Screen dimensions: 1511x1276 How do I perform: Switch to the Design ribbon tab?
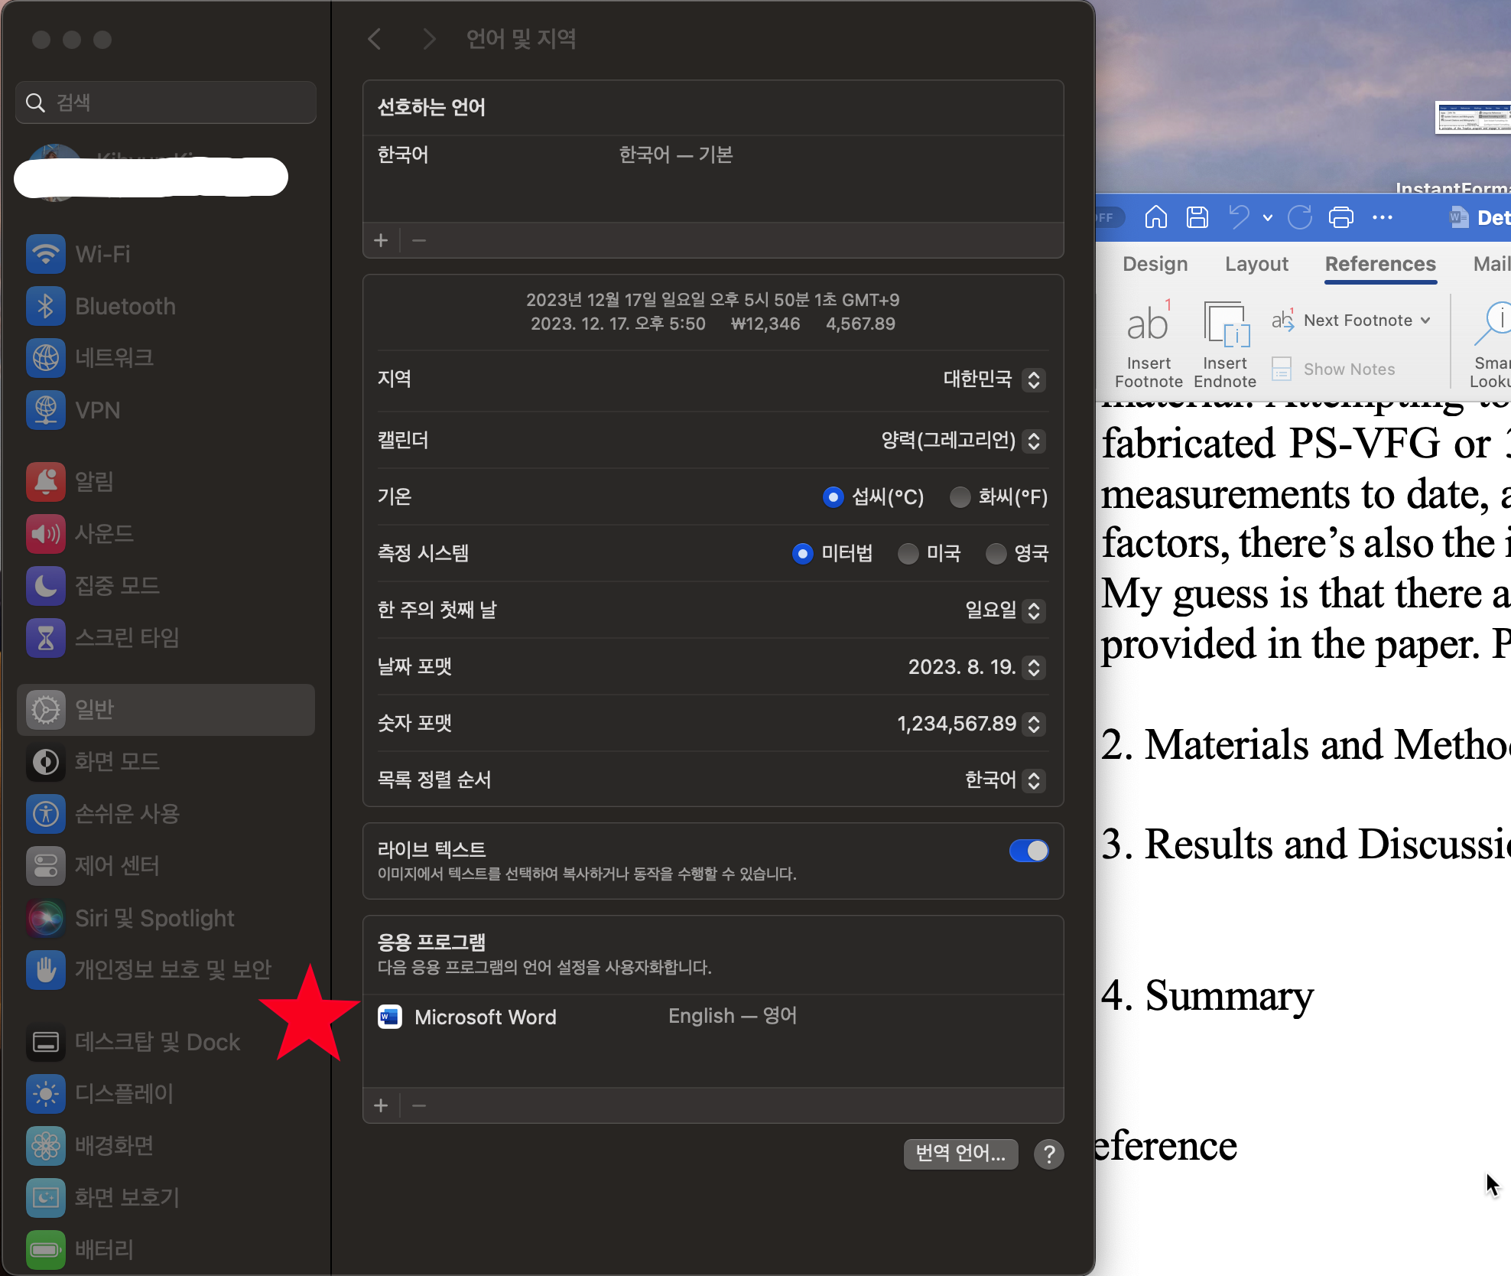click(x=1155, y=265)
